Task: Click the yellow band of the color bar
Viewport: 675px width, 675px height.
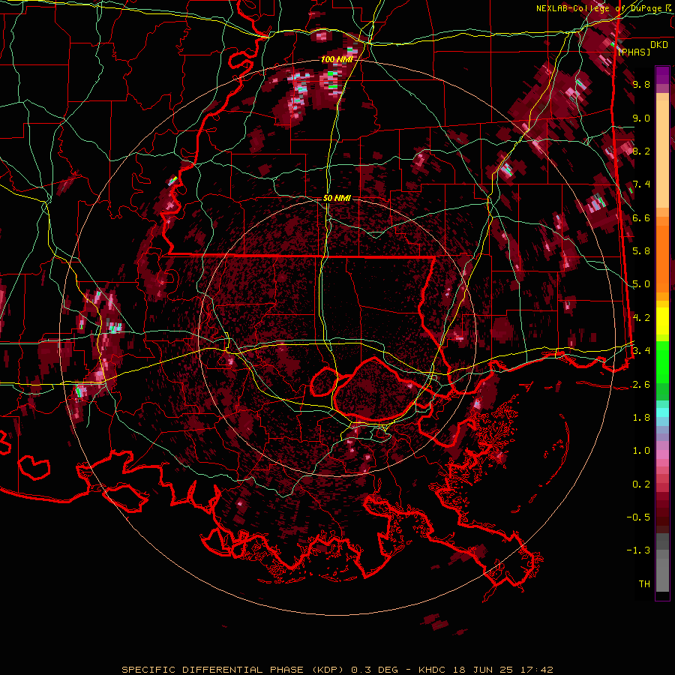Action: pyautogui.click(x=662, y=321)
